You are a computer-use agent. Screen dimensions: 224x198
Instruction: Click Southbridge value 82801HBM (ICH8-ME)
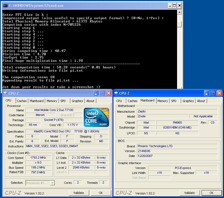click(x=177, y=127)
